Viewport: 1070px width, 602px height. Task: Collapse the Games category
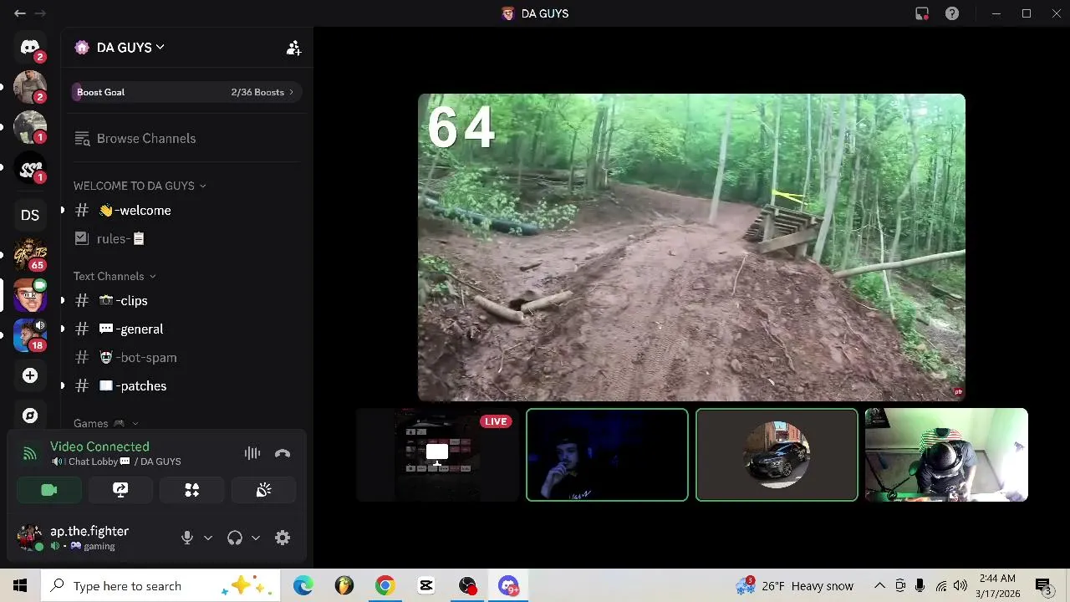(106, 424)
